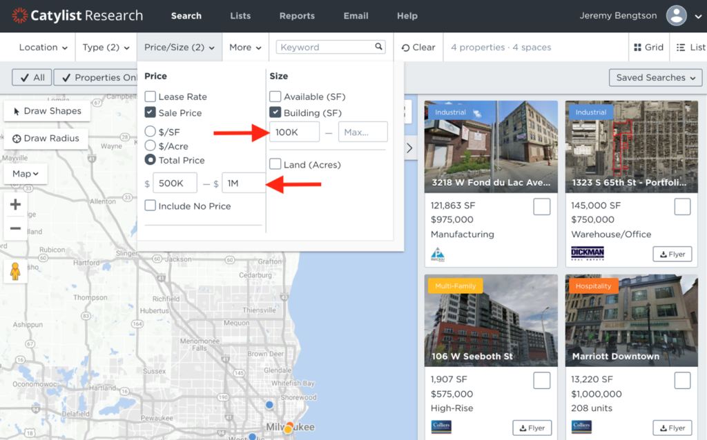Click the minimum price field 500K

175,183
